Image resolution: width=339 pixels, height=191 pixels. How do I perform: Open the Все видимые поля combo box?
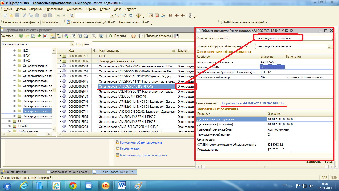pos(37,44)
